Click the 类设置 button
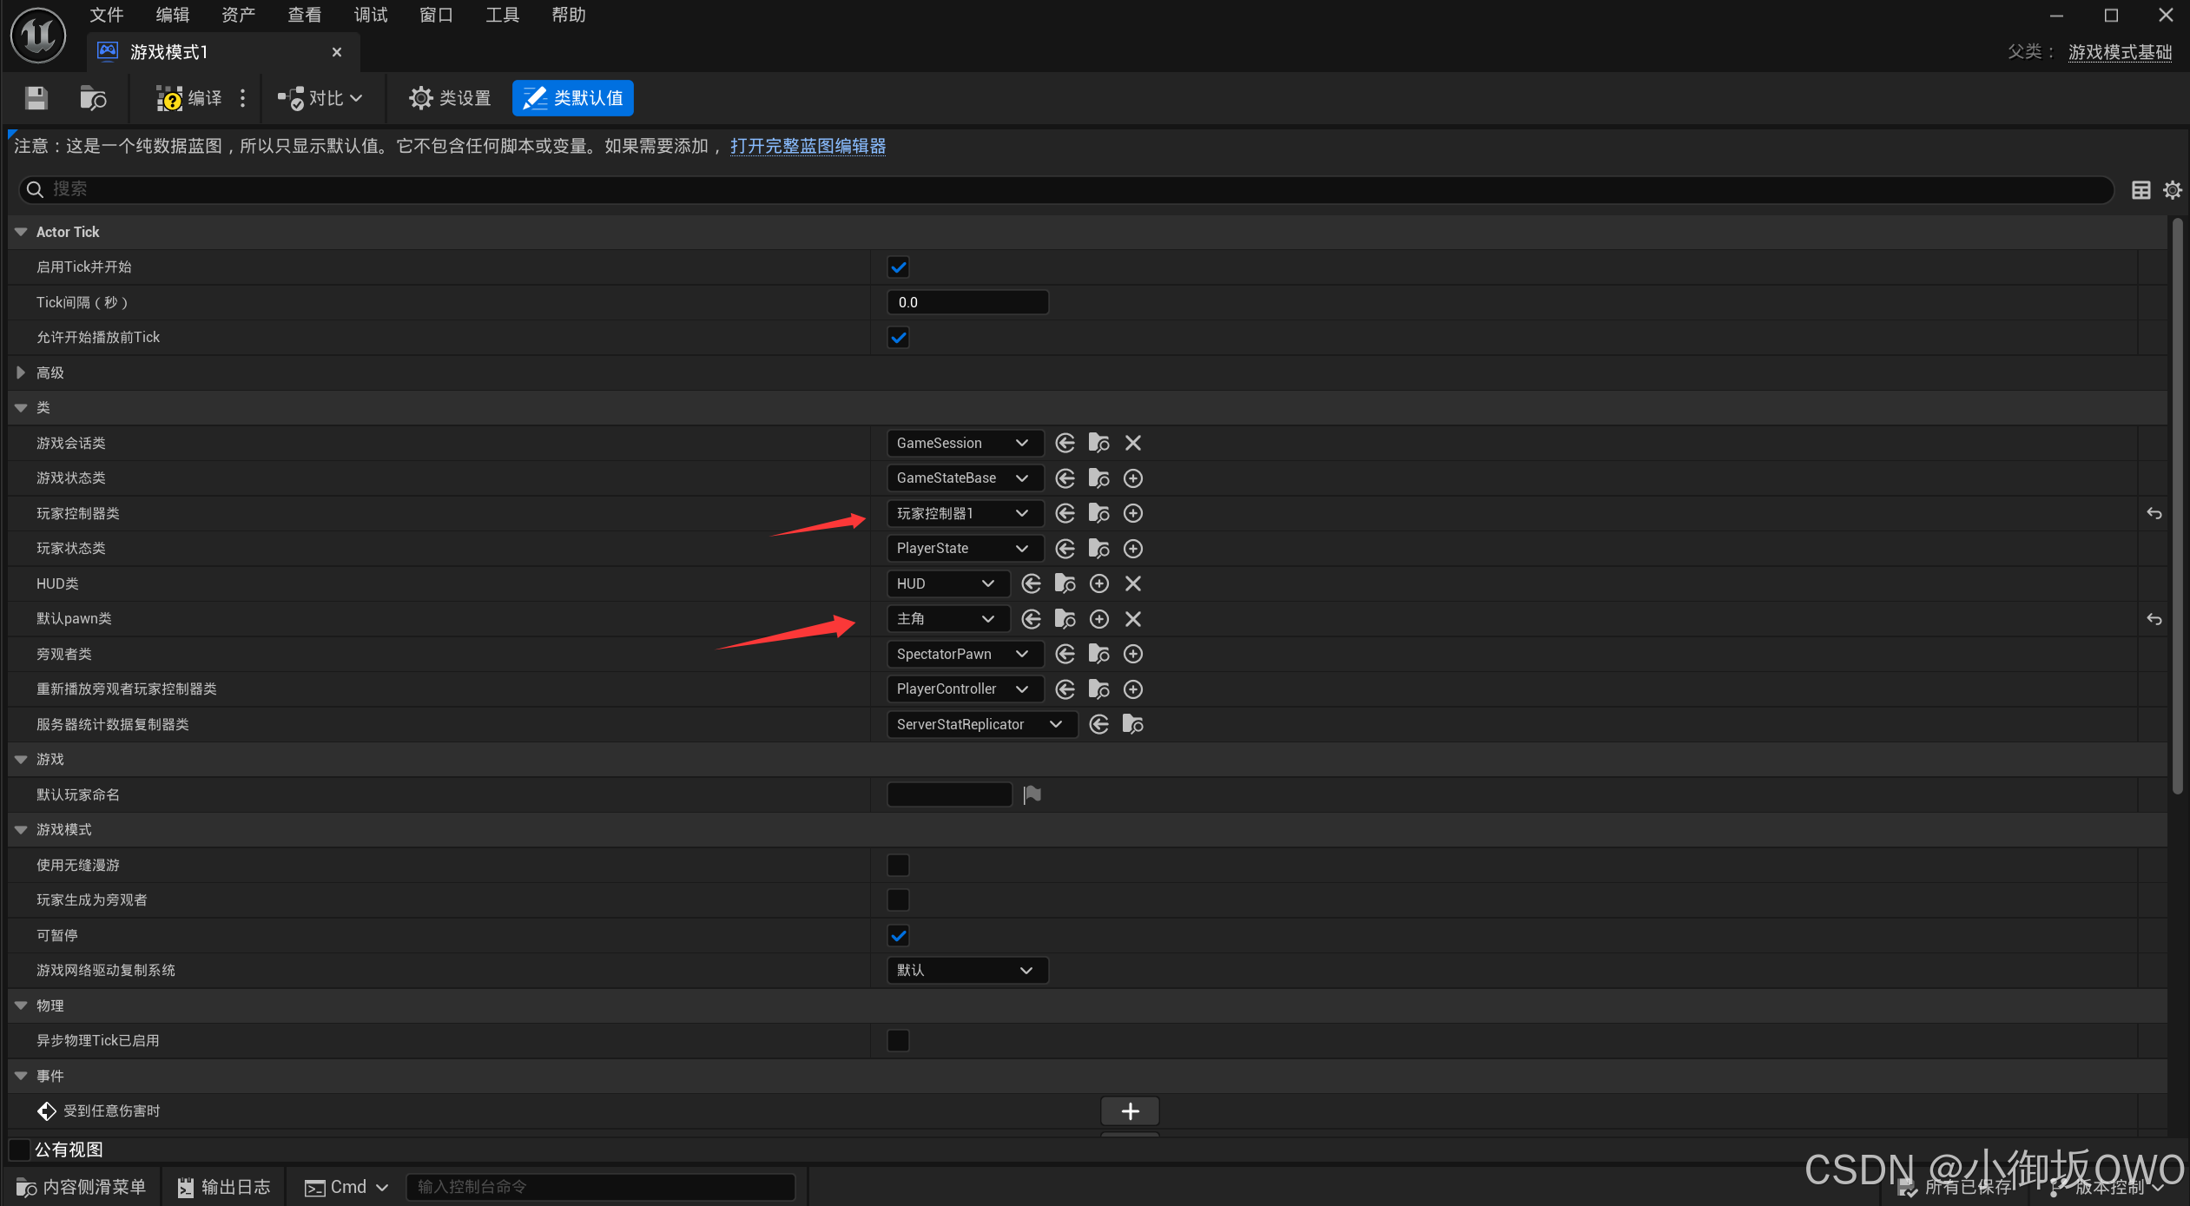 [450, 98]
